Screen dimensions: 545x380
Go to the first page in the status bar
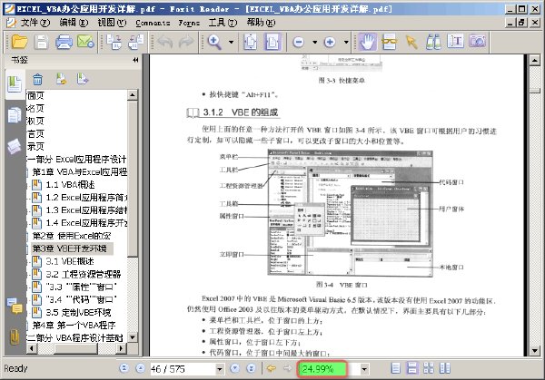click(x=124, y=368)
